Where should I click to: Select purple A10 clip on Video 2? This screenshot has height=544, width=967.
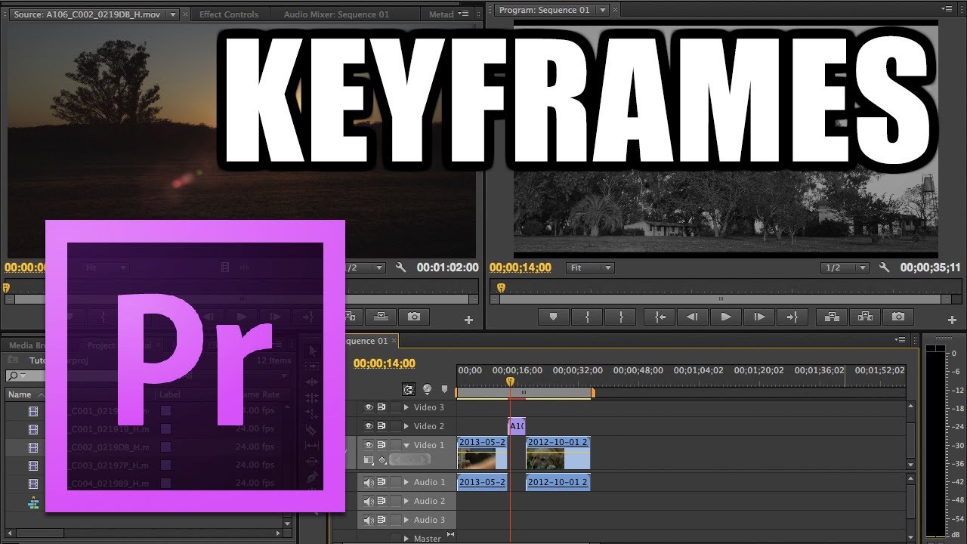517,426
